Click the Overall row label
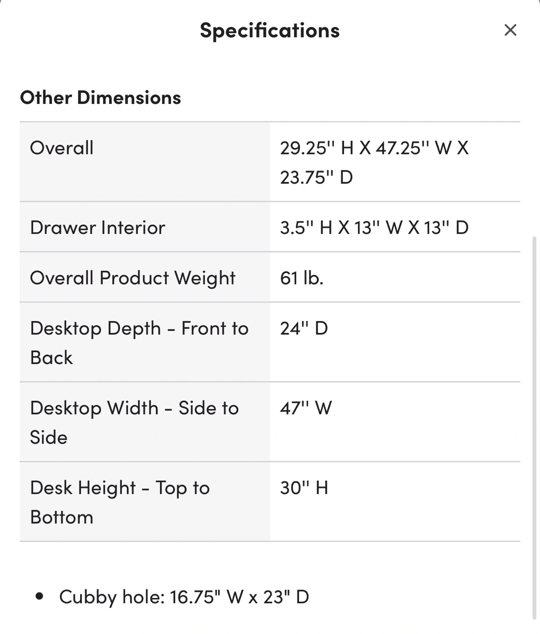The image size is (540, 634). (x=62, y=148)
